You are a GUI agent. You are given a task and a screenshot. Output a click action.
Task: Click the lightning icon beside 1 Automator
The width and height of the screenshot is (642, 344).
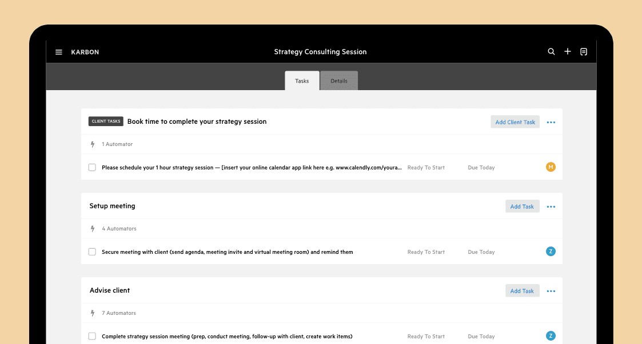[x=93, y=144]
